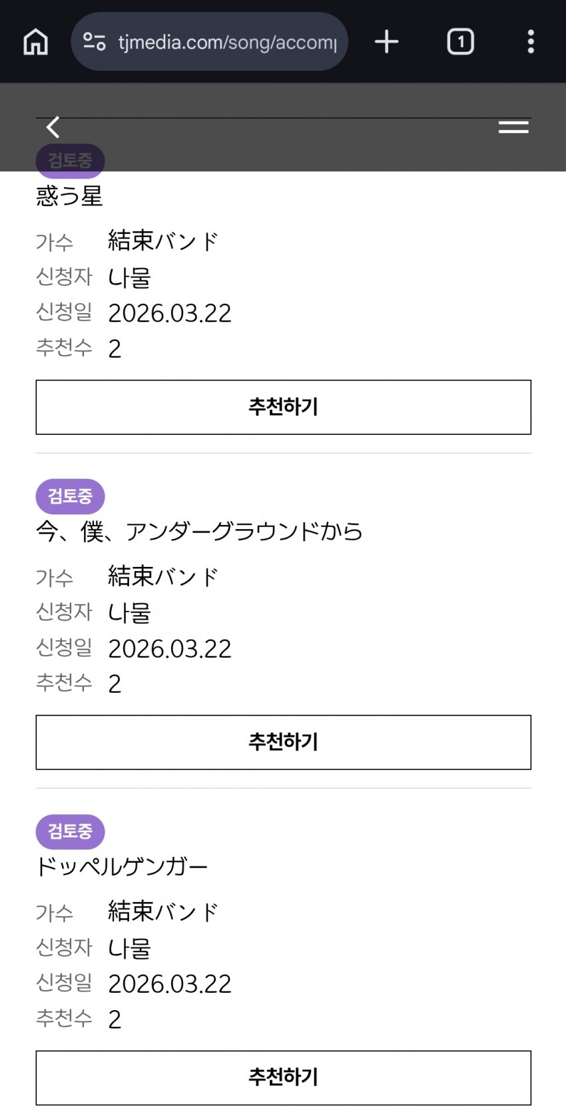Tap artist 結束バンド under 惑う星

click(163, 241)
